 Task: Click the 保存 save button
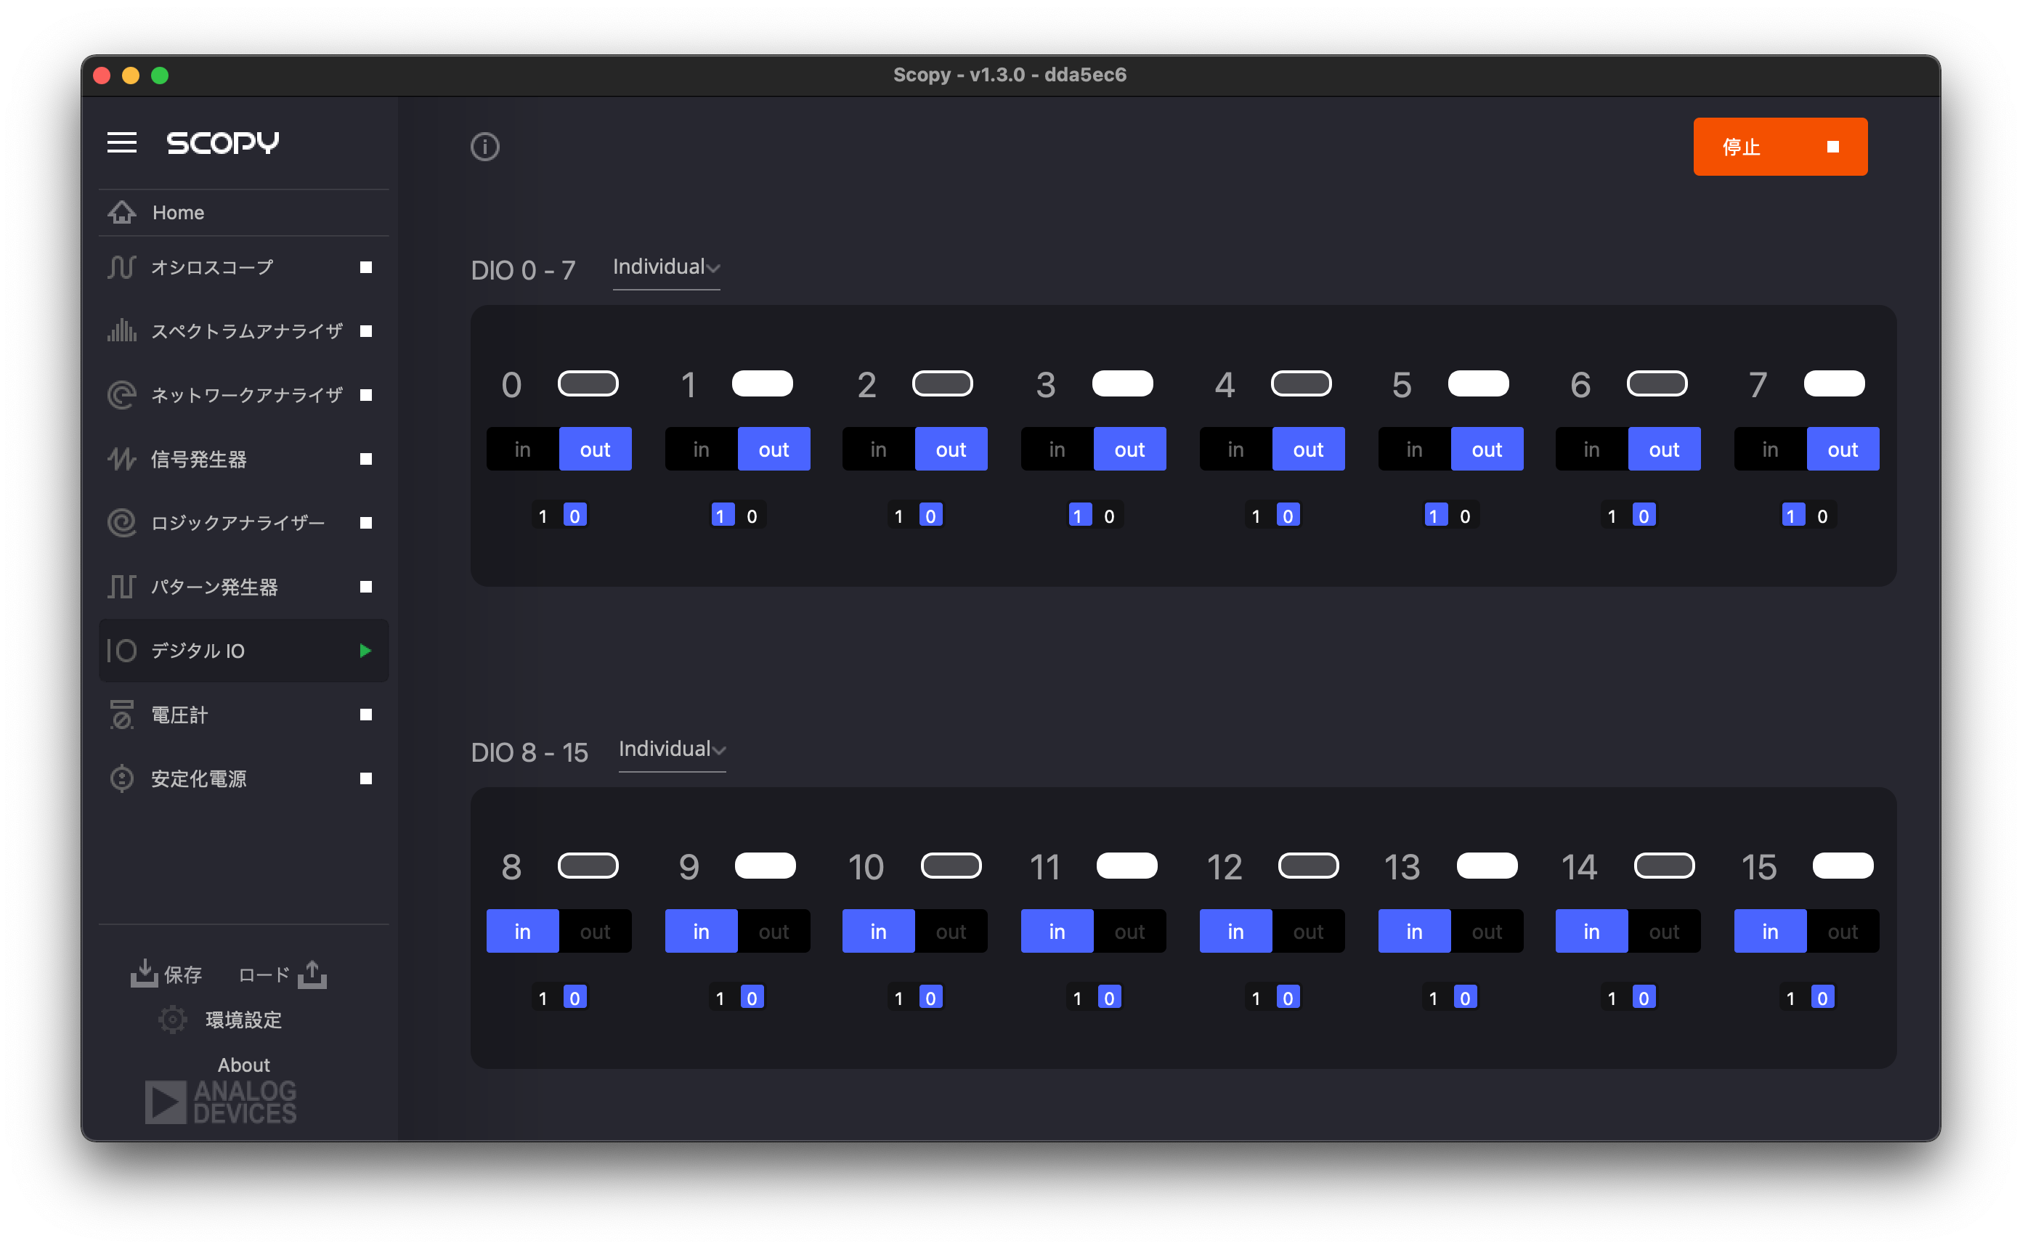pyautogui.click(x=167, y=974)
